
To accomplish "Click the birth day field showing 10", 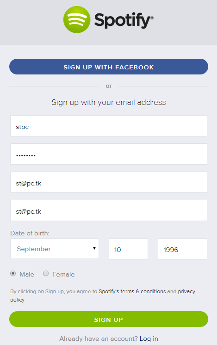I will tap(128, 249).
